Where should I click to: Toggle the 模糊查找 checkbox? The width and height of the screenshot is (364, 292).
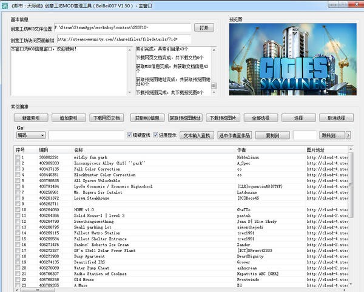point(130,135)
